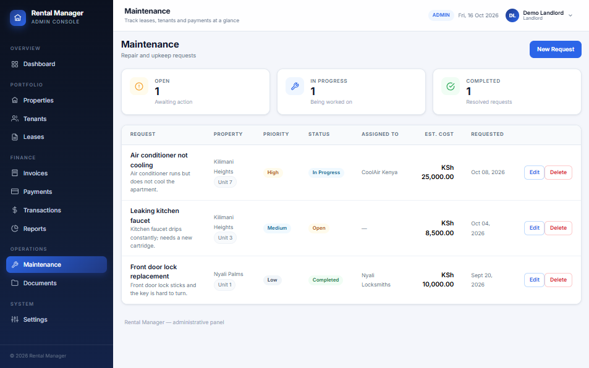Click the Settings sliders icon
The width and height of the screenshot is (589, 368).
click(x=15, y=319)
